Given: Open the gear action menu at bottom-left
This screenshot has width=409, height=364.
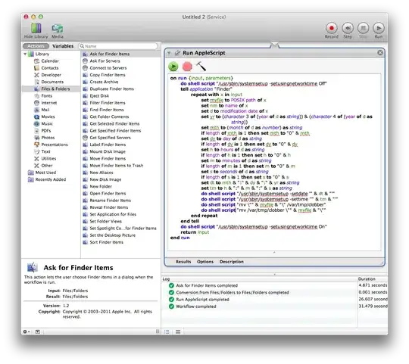Looking at the screenshot, I should 26,332.
